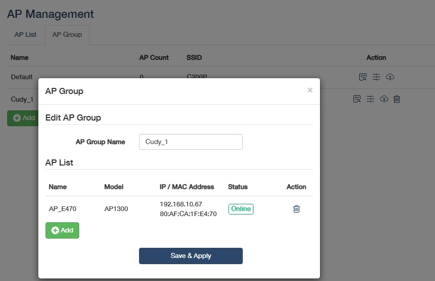Click the 192.168.10.67 IP address

181,204
